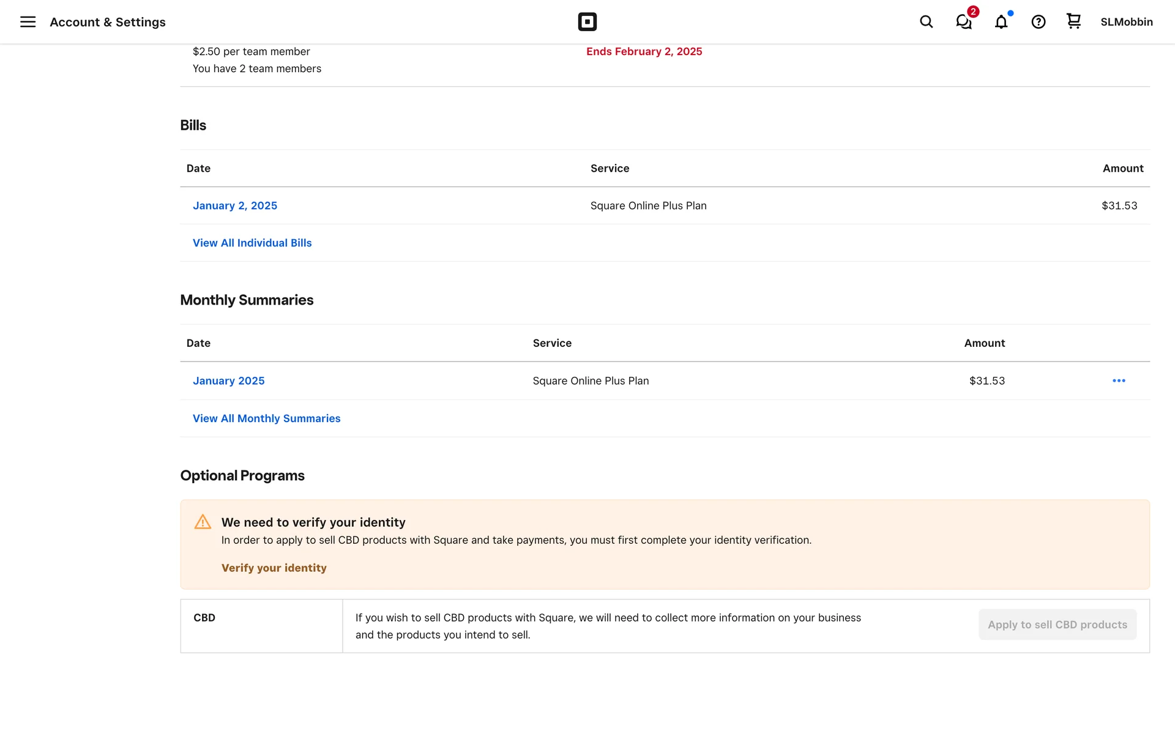This screenshot has height=734, width=1175.
Task: Open the search magnifier icon
Action: [x=926, y=22]
